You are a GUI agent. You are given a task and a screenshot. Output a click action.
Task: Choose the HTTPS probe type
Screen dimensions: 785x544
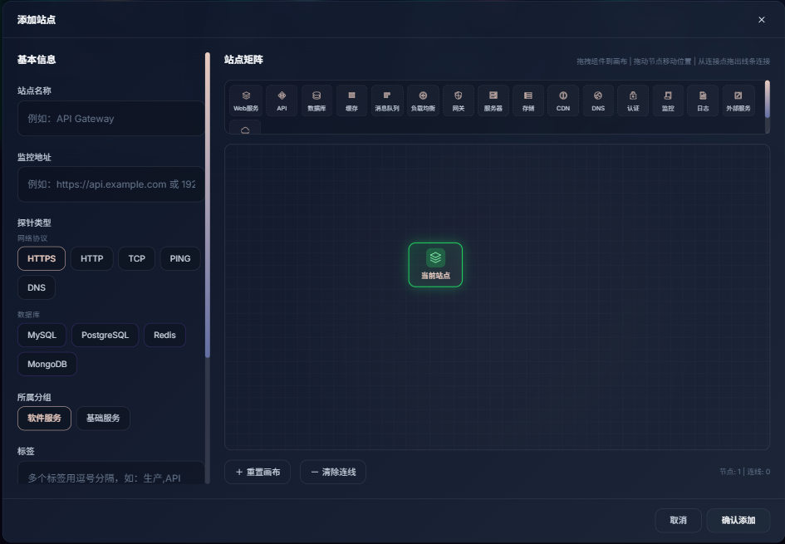click(42, 258)
